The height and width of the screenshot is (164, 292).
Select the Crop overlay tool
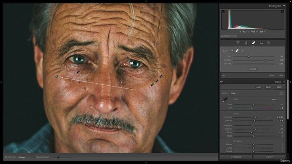246,43
